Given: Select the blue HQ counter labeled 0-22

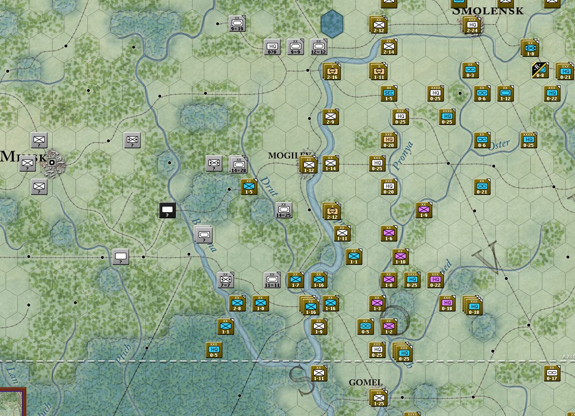Looking at the screenshot, I should coord(552,93).
